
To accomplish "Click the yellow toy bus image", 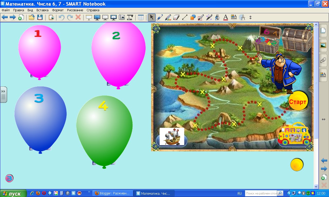I will pyautogui.click(x=295, y=134).
